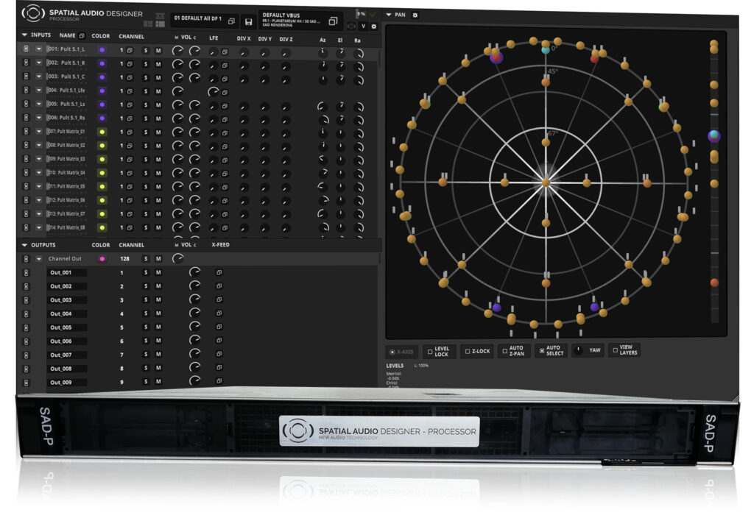This screenshot has width=754, height=518.
Task: Change color swatch of 002: Pult 5.1_R
Action: pyautogui.click(x=102, y=63)
